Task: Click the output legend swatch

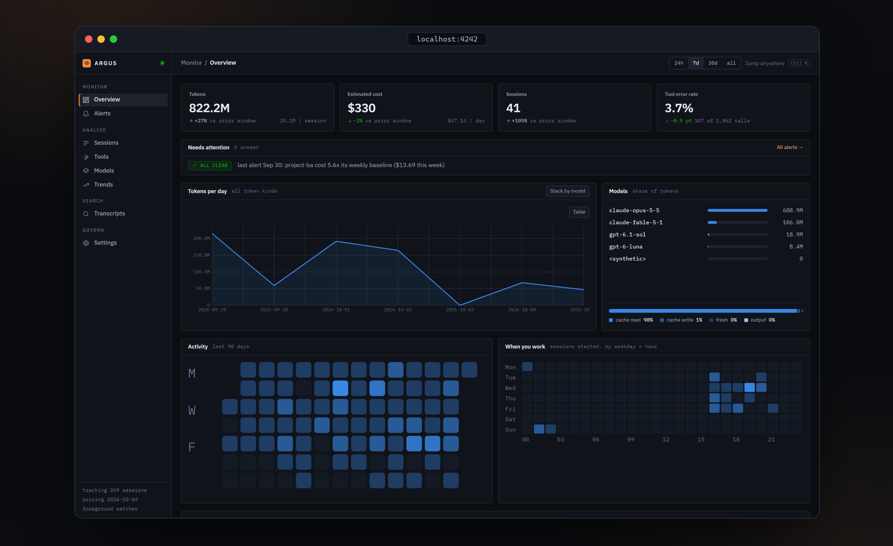Action: 746,320
